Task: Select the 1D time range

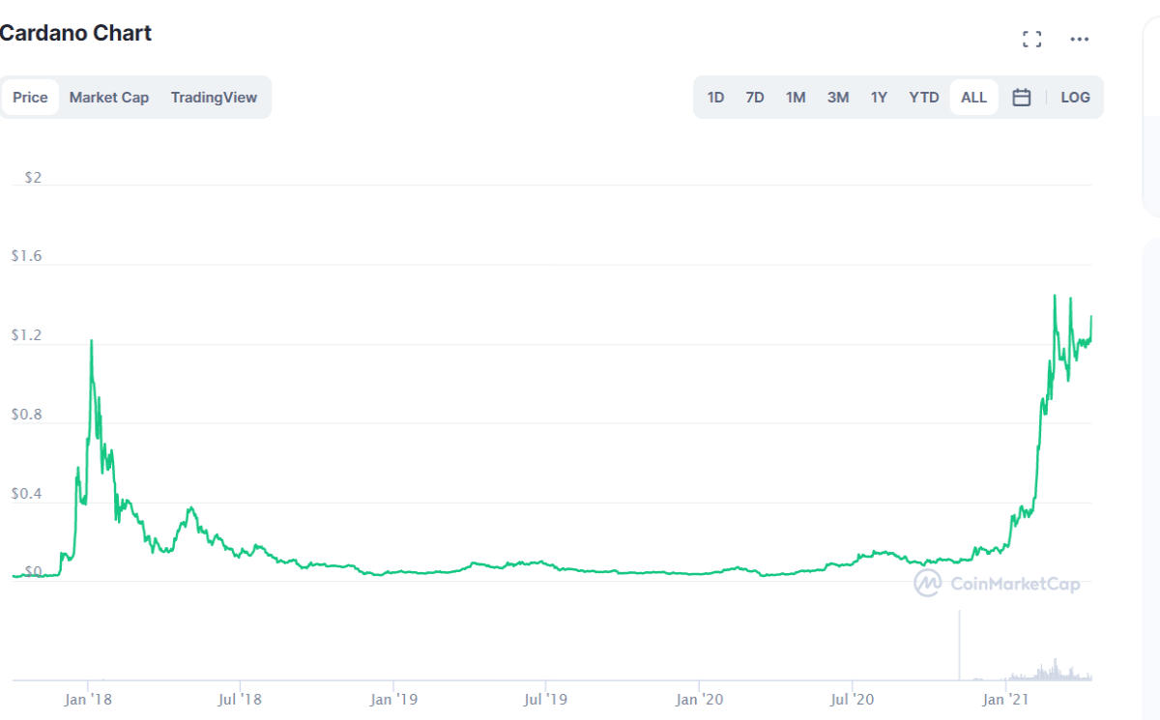Action: point(715,98)
